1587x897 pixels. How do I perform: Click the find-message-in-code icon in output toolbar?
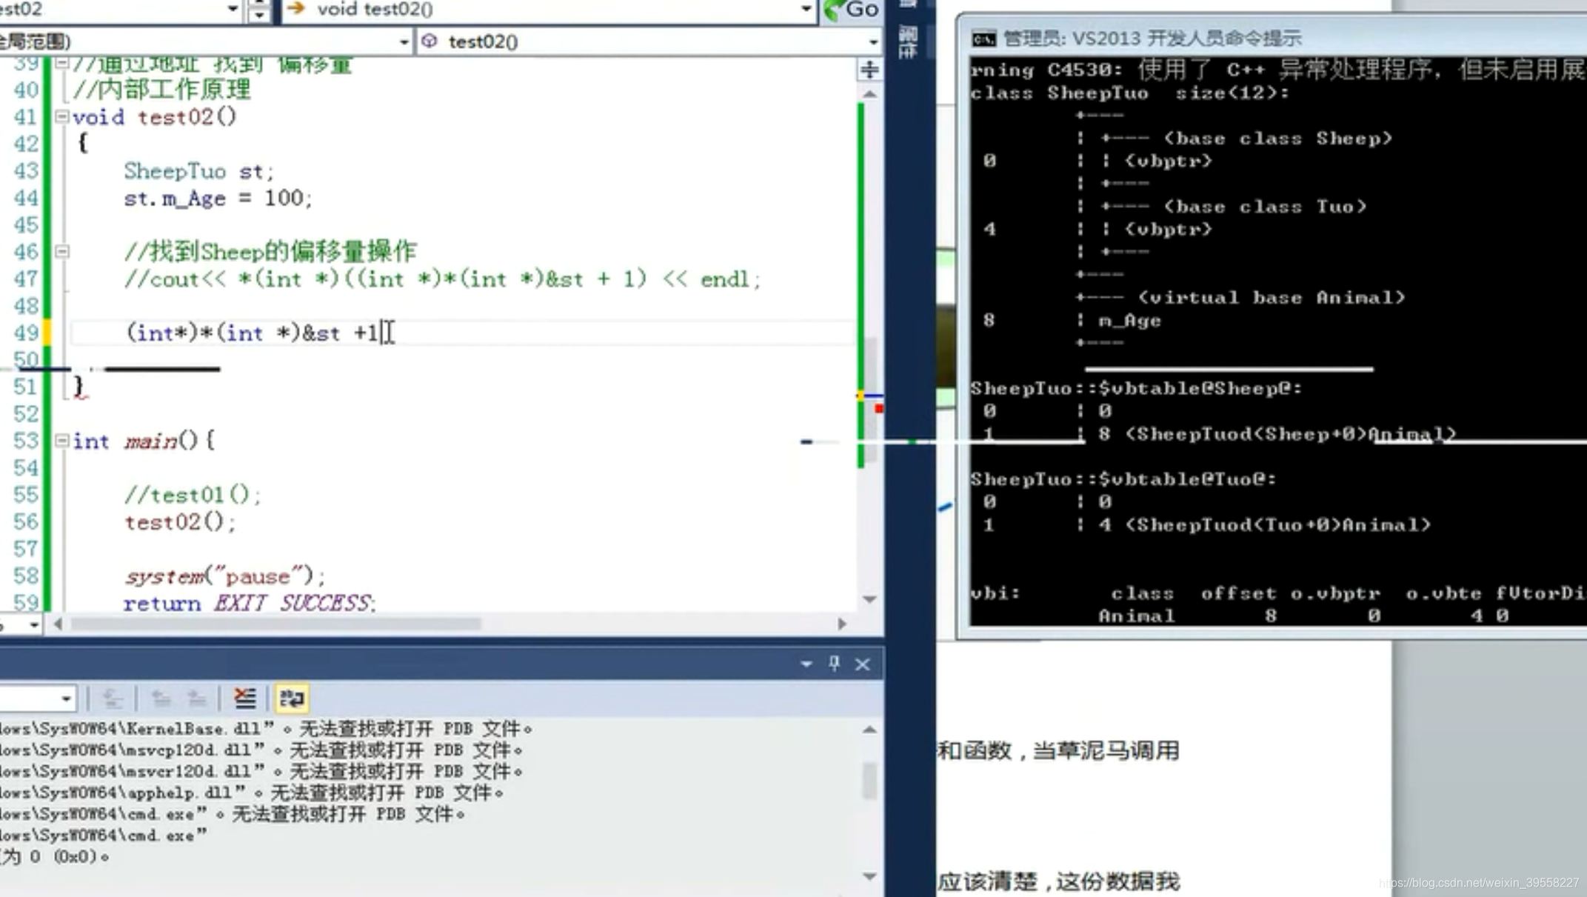[113, 698]
